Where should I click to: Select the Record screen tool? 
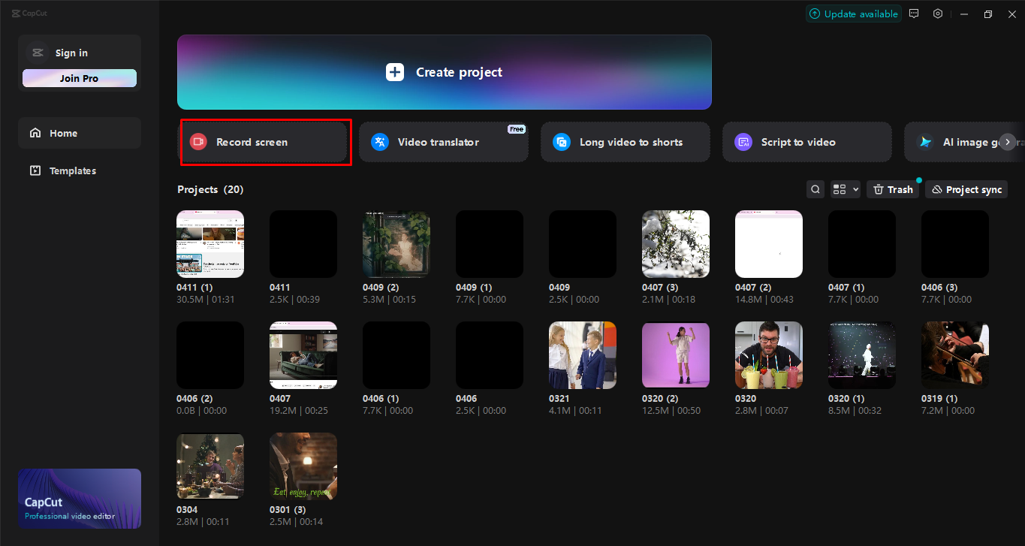click(265, 142)
